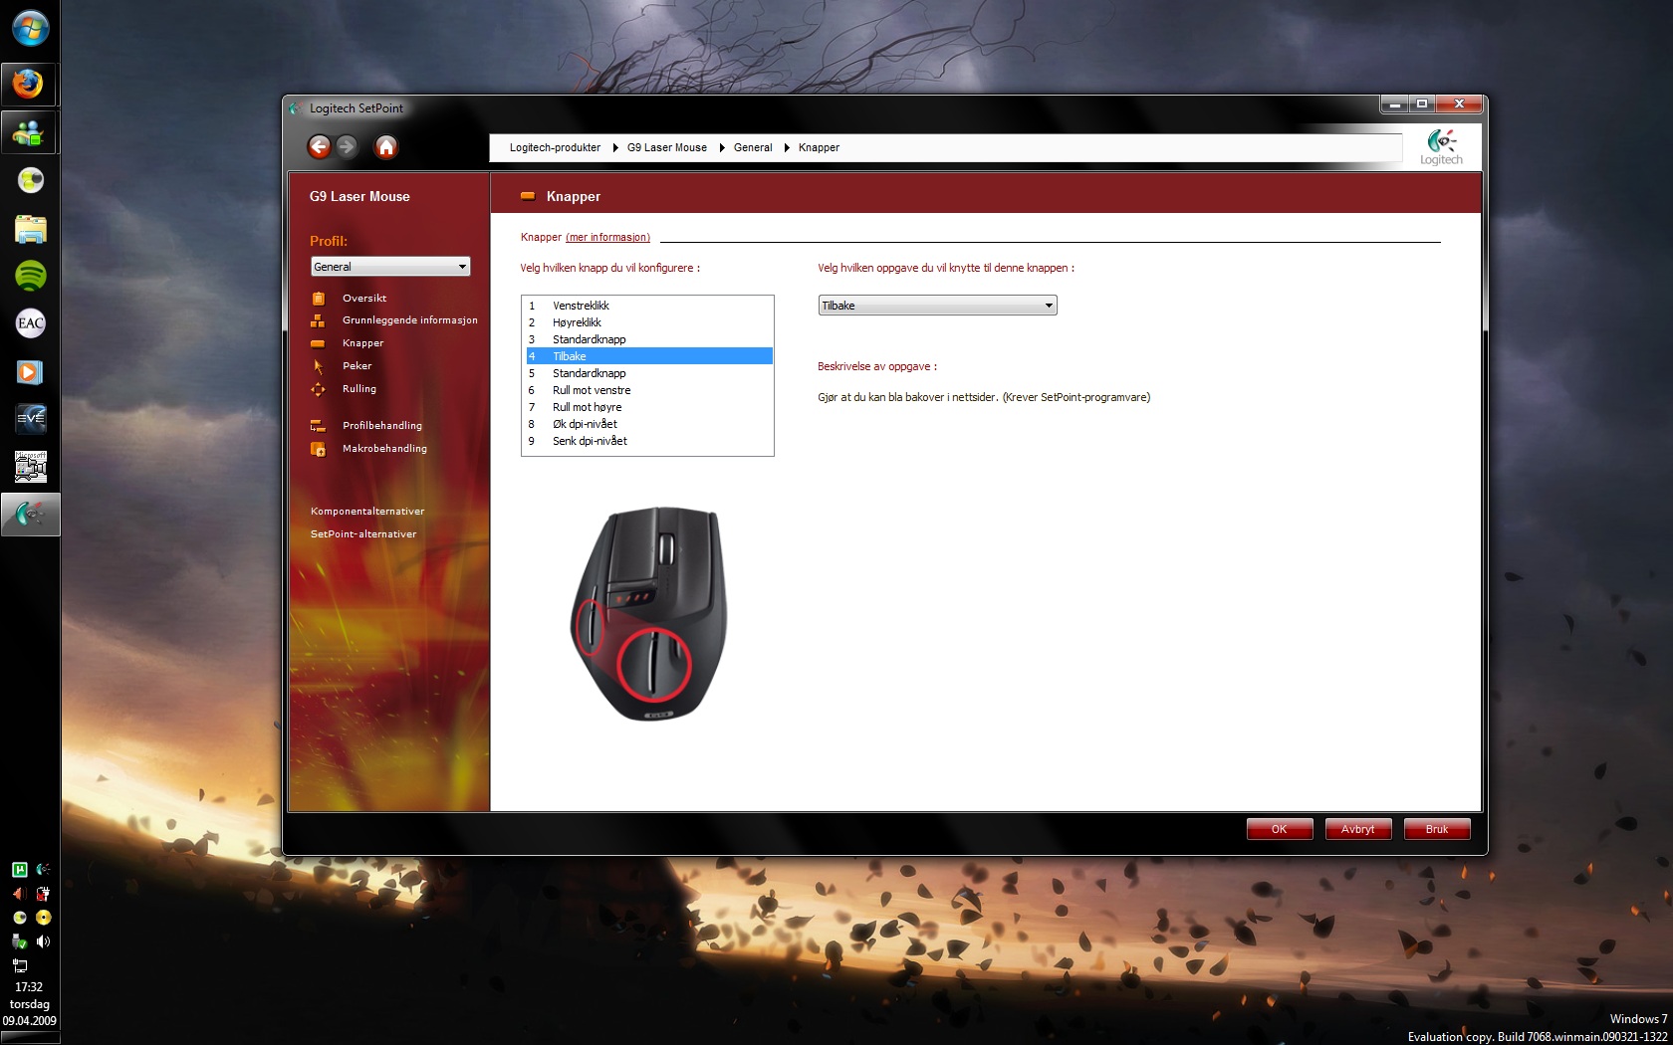
Task: Open Windows Media Player from the taskbar
Action: coord(30,371)
